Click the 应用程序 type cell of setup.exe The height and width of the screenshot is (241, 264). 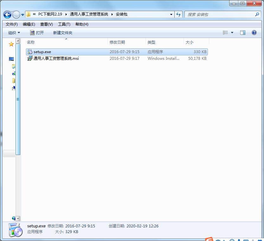click(155, 52)
